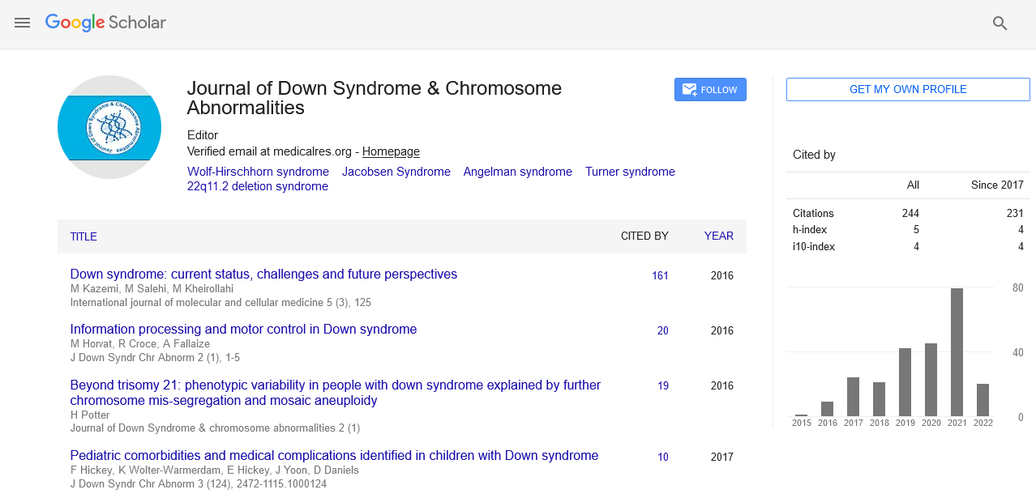Click the search magnifier icon

click(x=1000, y=23)
